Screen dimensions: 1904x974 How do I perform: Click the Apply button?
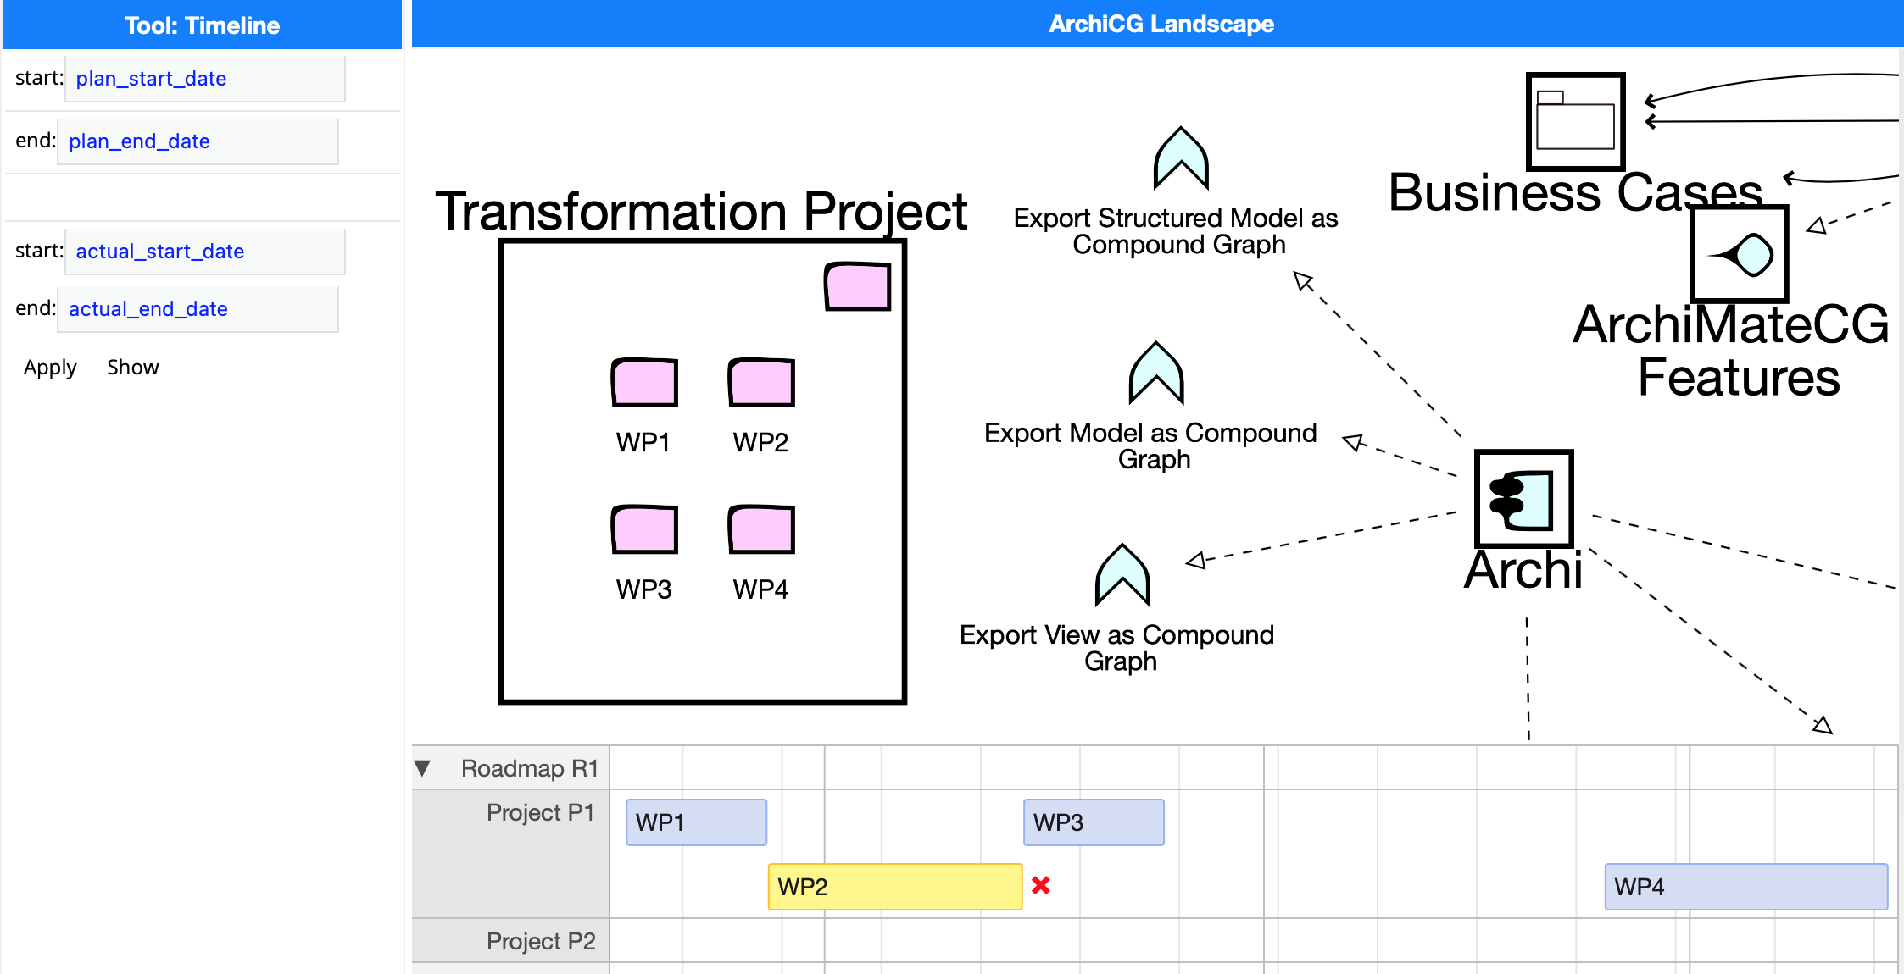coord(50,368)
